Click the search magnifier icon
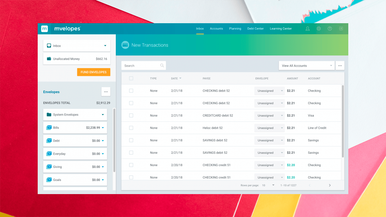This screenshot has height=217, width=386. [162, 65]
